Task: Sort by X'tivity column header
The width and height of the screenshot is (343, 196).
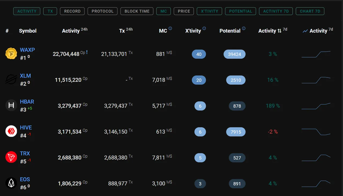Action: coord(193,31)
